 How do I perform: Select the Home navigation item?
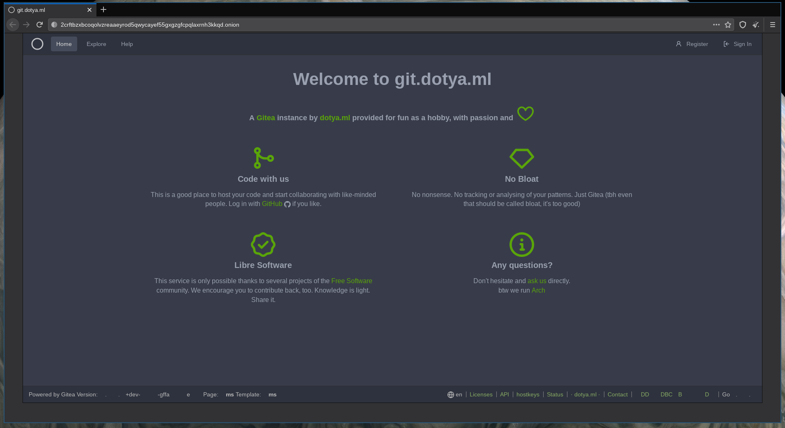click(x=64, y=44)
